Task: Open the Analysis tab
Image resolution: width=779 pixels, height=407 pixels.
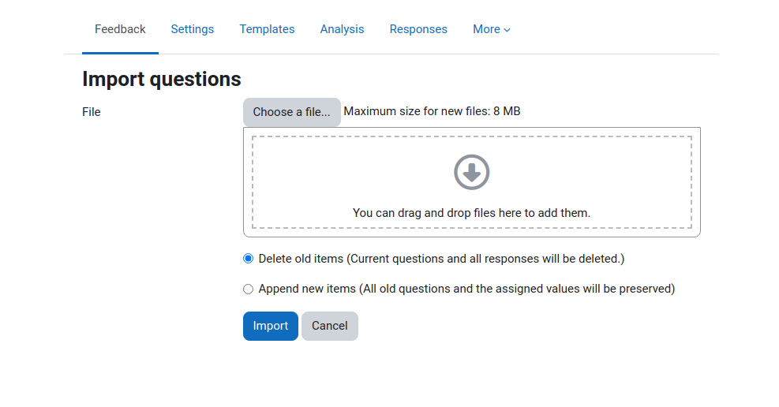Action: coord(342,29)
